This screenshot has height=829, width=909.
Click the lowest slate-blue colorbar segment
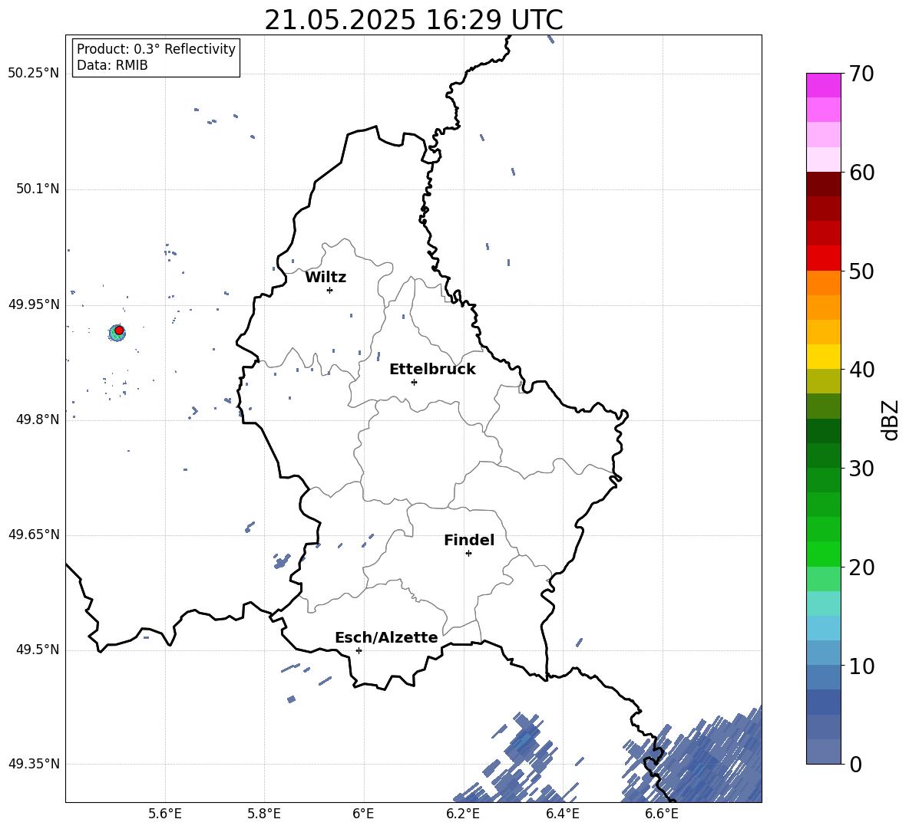tap(824, 752)
